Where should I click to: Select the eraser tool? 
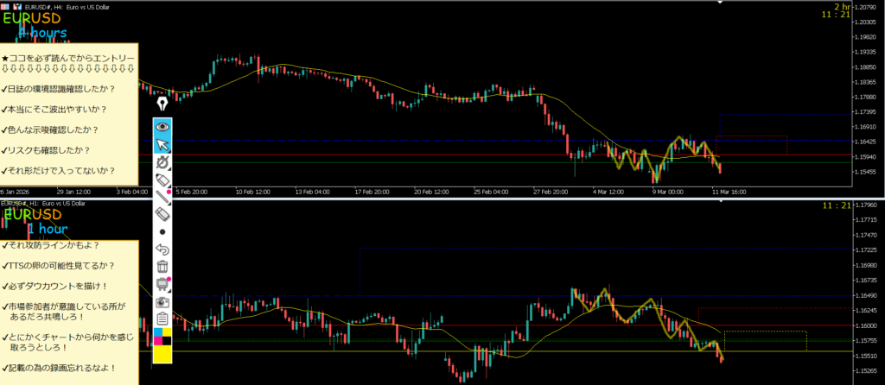(x=162, y=213)
